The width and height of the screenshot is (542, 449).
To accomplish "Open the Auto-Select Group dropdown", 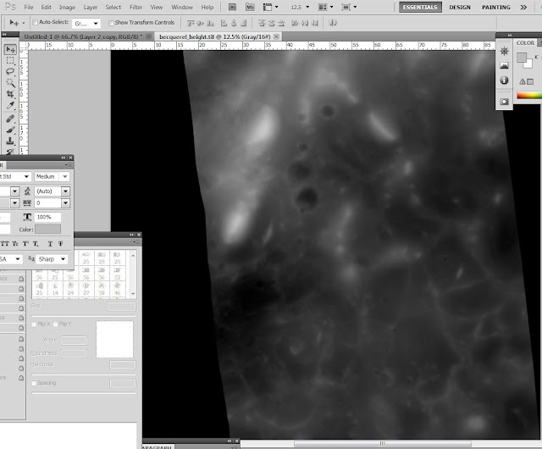I will pyautogui.click(x=86, y=24).
